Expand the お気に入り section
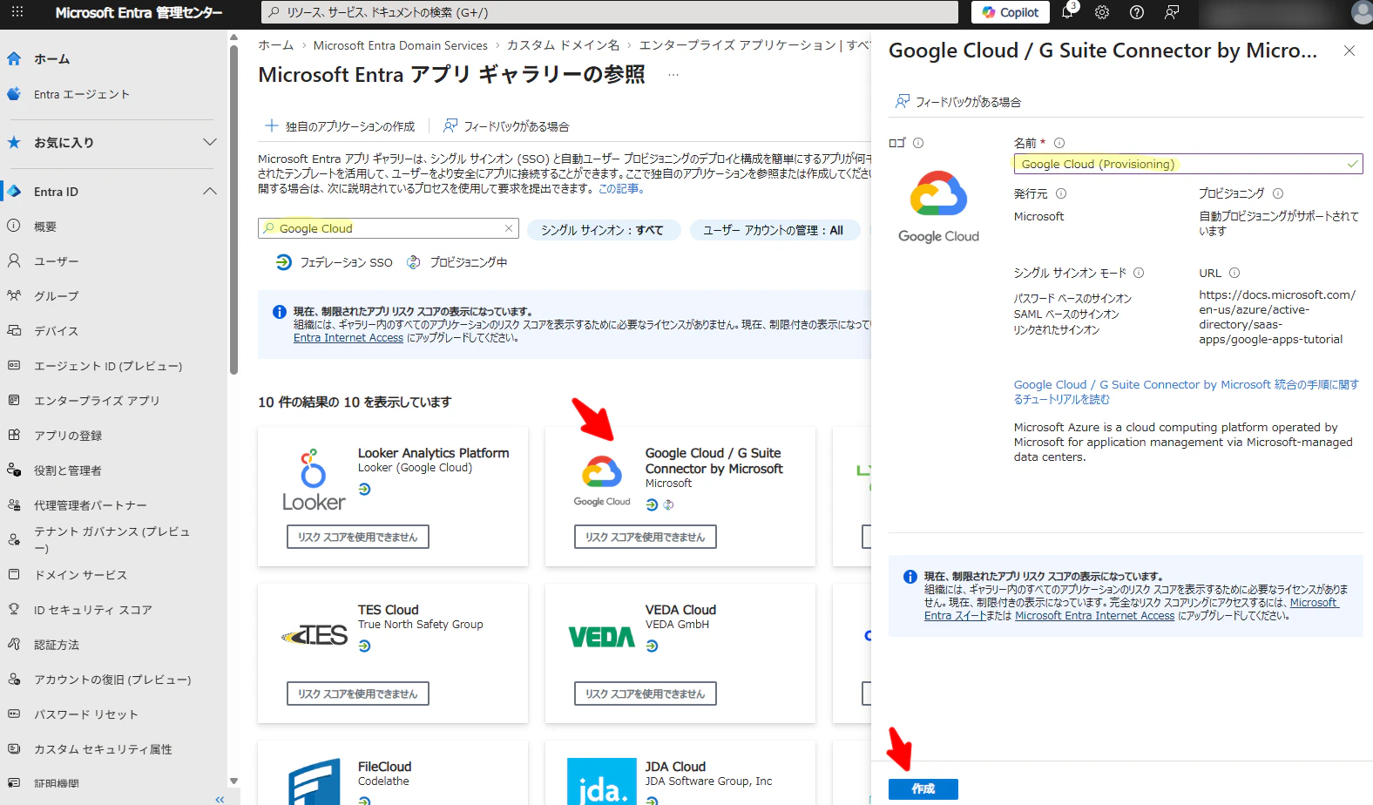The image size is (1373, 805). [x=210, y=142]
